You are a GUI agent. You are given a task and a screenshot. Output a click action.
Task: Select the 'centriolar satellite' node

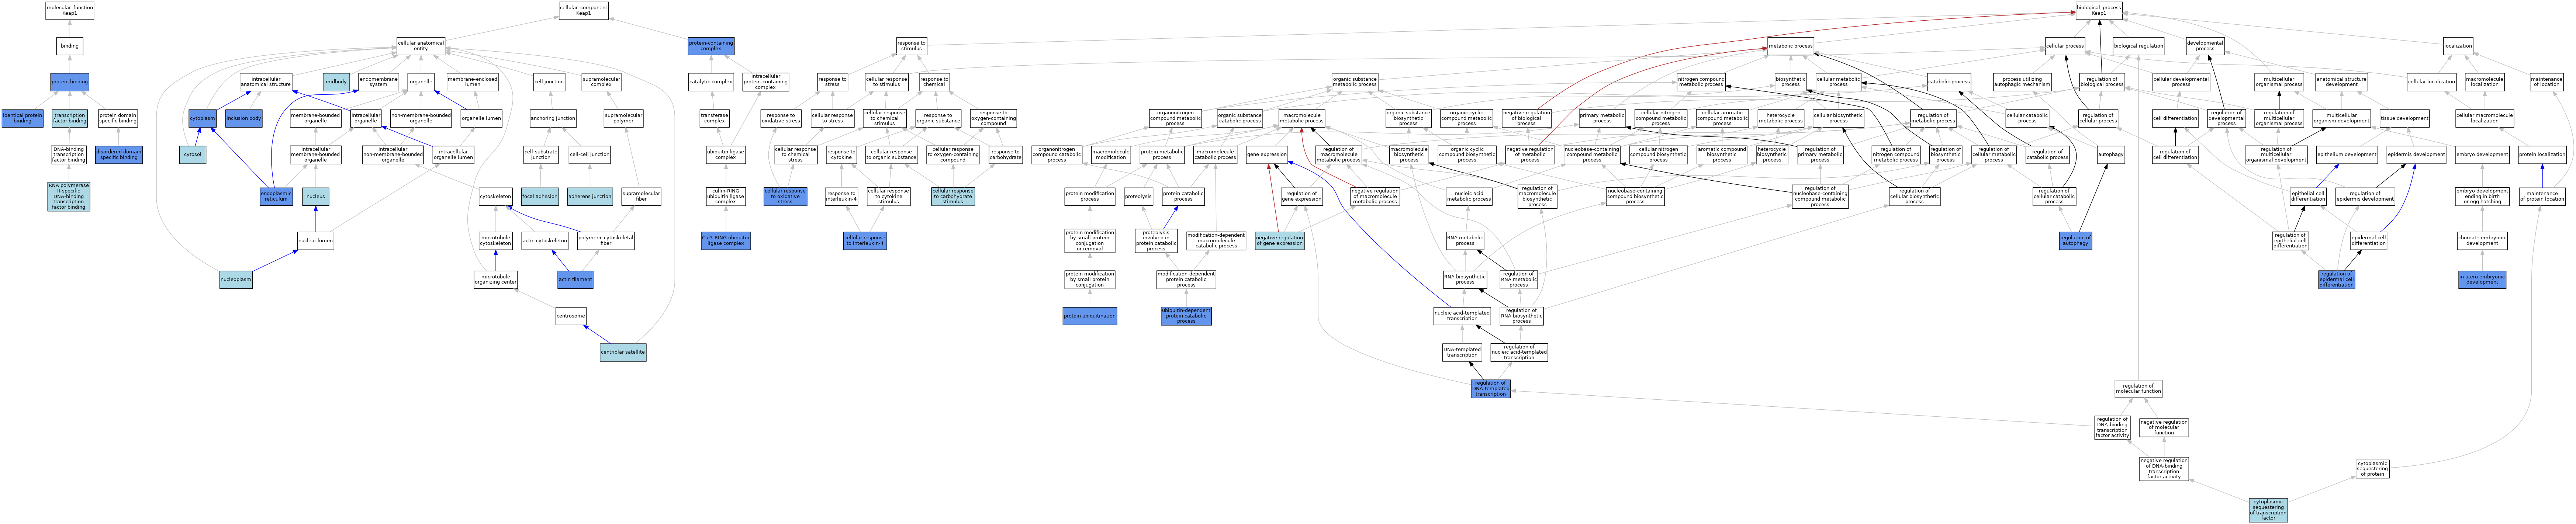tap(623, 352)
